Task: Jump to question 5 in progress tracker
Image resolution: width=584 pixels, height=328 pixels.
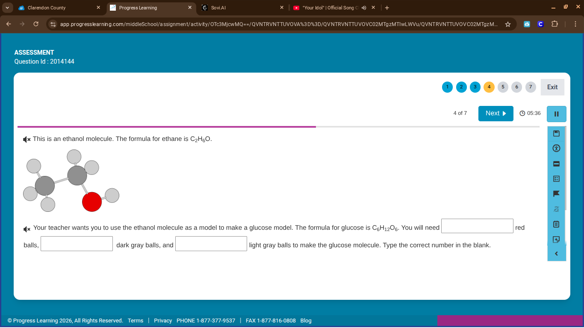Action: (503, 87)
